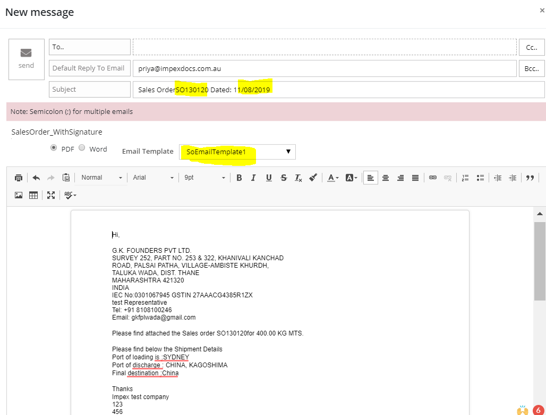Toggle strikethrough formatting
The image size is (546, 415).
coord(284,178)
